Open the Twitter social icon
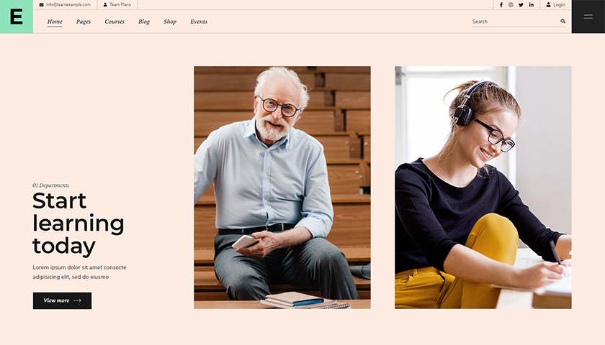This screenshot has height=345, width=605. tap(521, 5)
